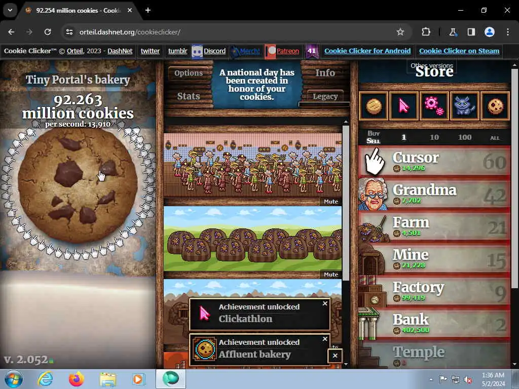Open the Clickathlon achievement pink cursor icon

[205, 313]
